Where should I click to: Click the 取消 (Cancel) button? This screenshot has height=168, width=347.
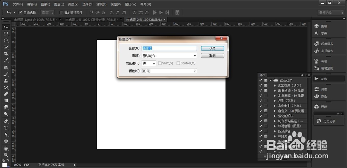pos(212,56)
